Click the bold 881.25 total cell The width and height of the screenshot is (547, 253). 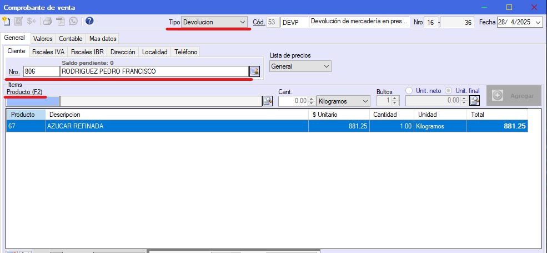497,126
